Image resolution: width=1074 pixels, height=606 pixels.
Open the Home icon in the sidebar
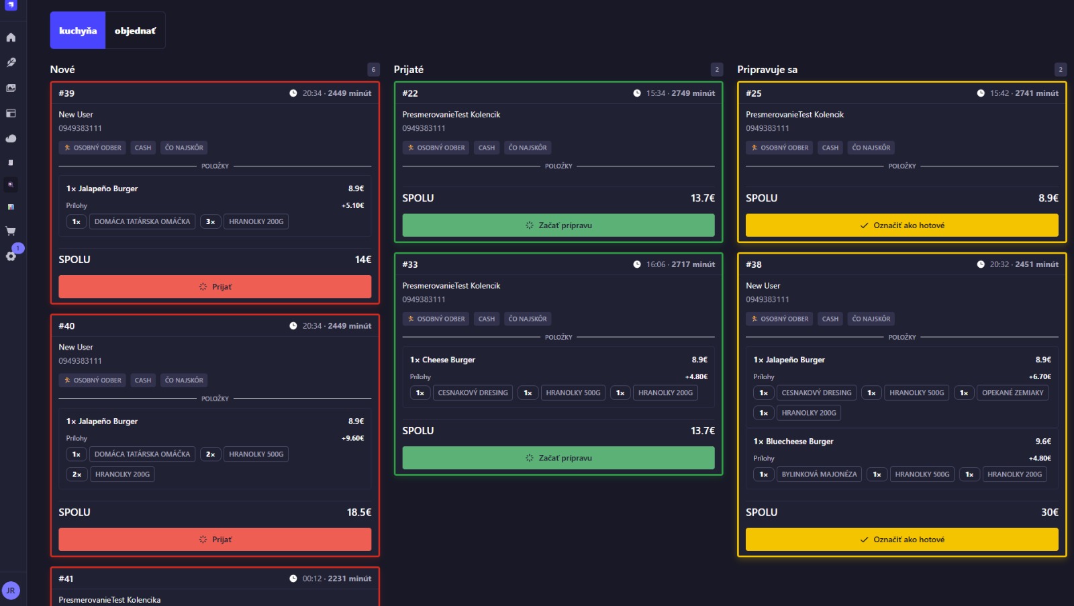11,38
